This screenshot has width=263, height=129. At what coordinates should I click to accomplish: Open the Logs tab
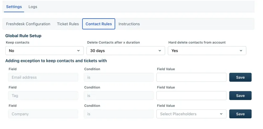click(33, 7)
